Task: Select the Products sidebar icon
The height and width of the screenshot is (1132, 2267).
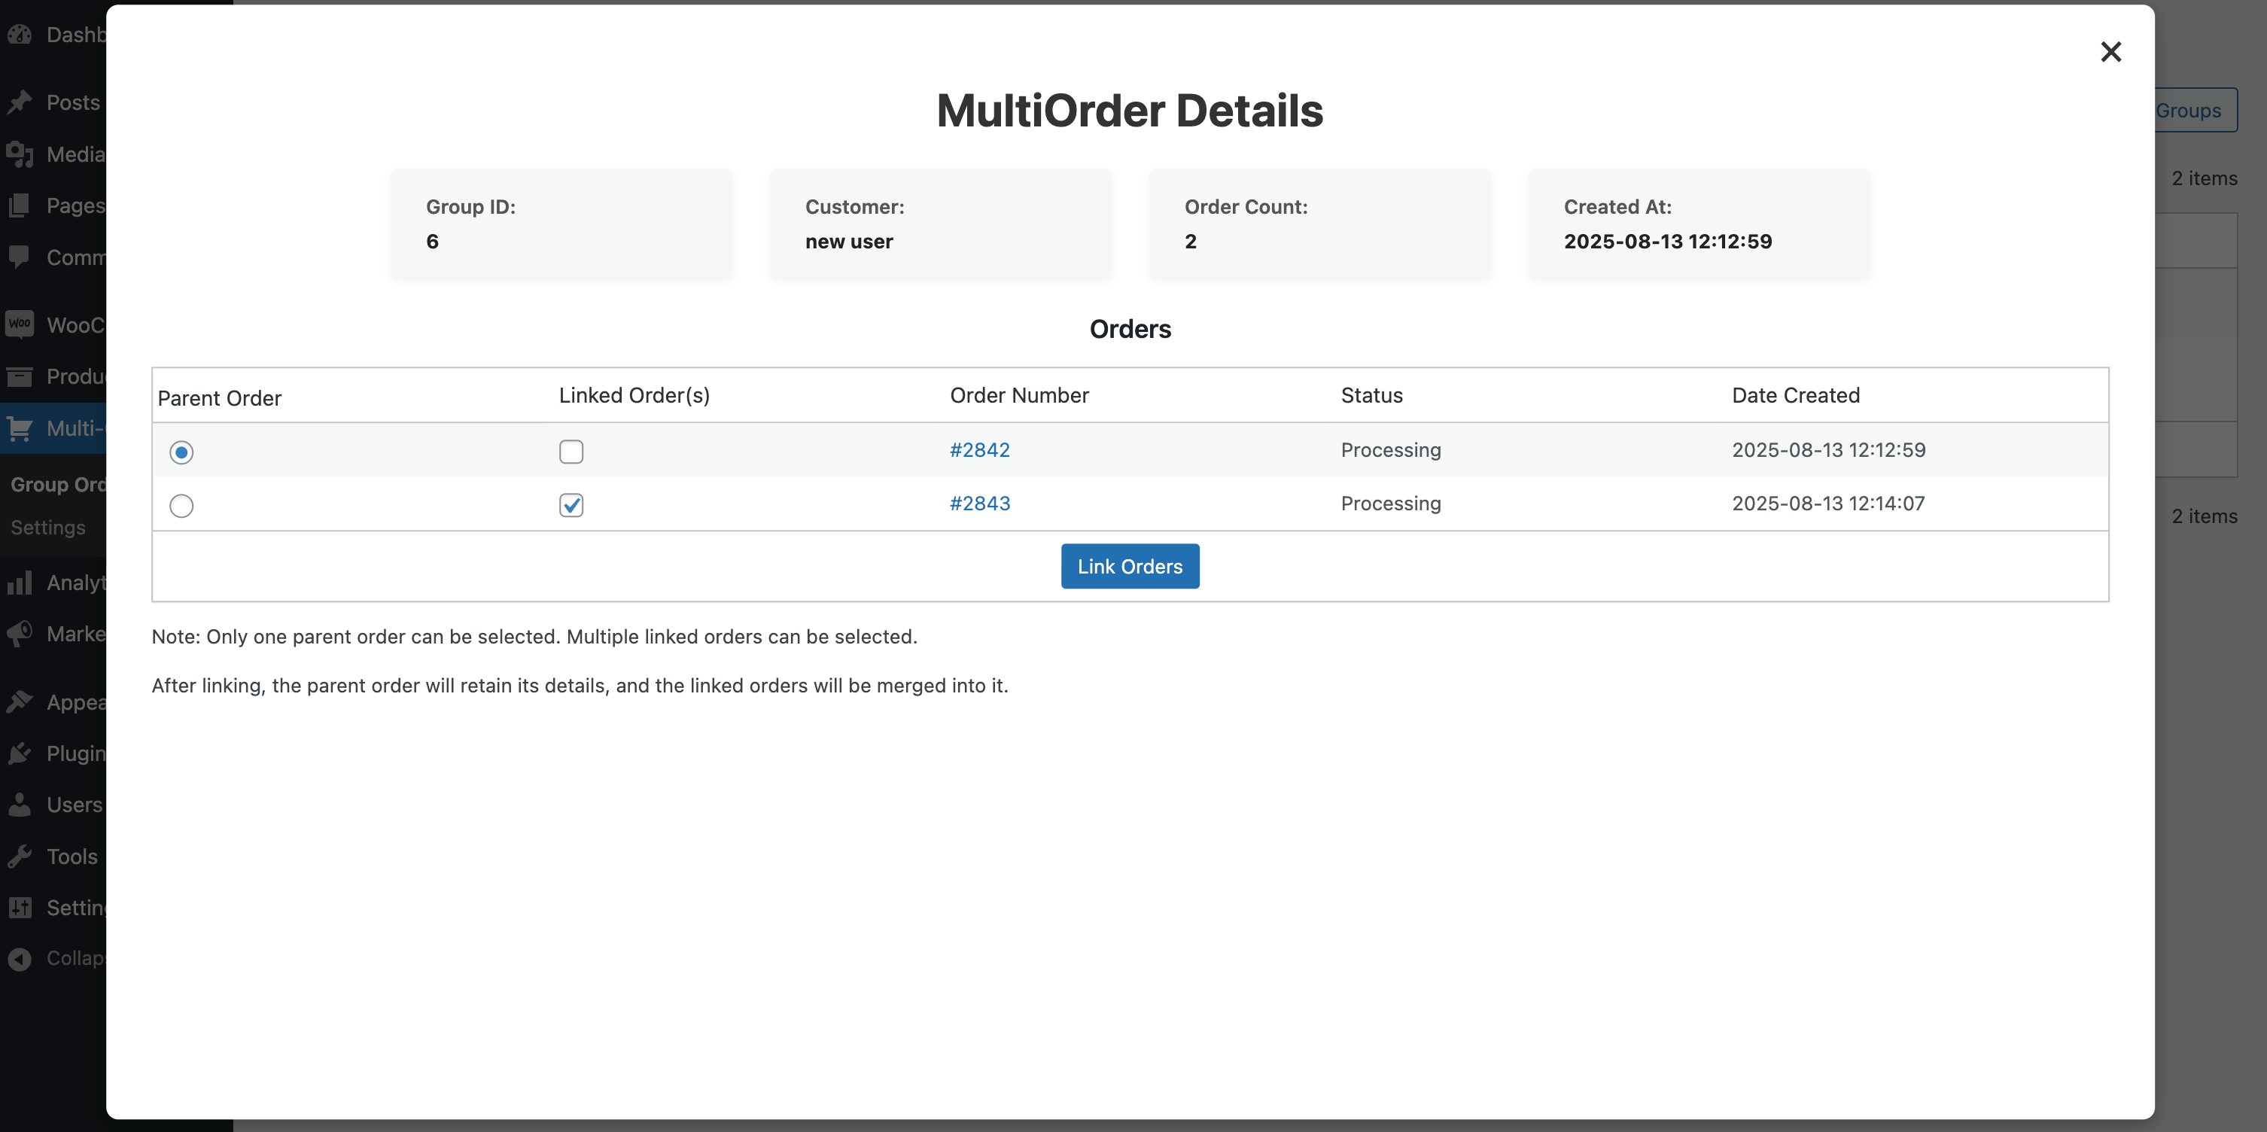Action: tap(20, 376)
